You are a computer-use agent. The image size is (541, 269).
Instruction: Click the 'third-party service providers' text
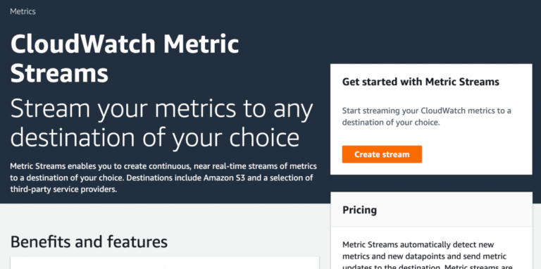(63, 189)
